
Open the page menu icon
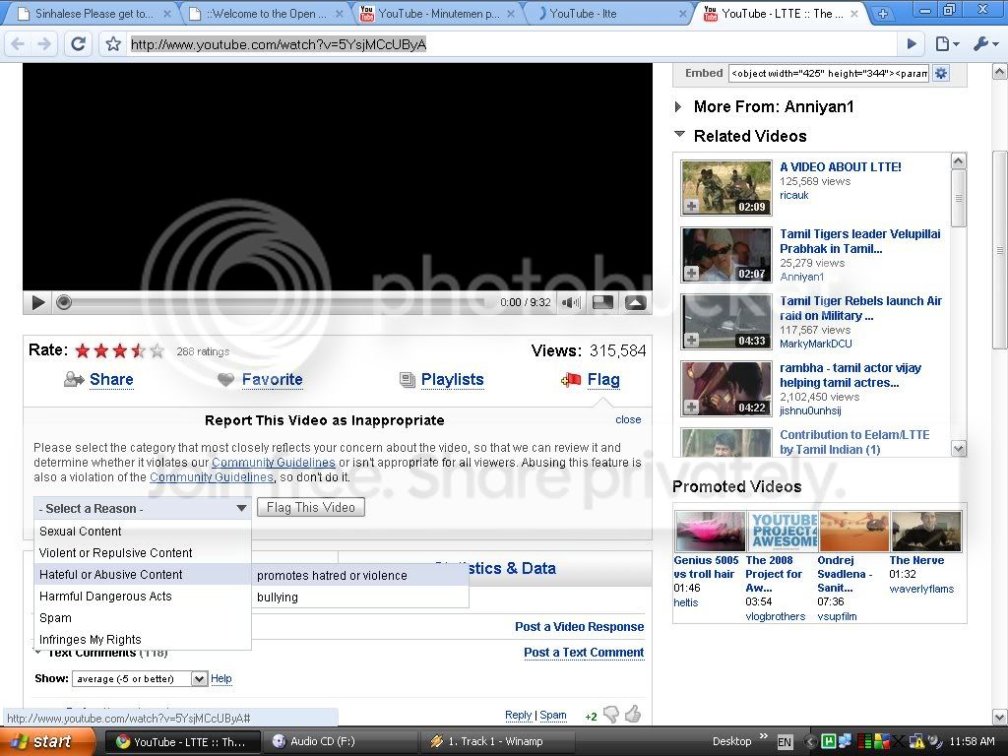pos(947,43)
